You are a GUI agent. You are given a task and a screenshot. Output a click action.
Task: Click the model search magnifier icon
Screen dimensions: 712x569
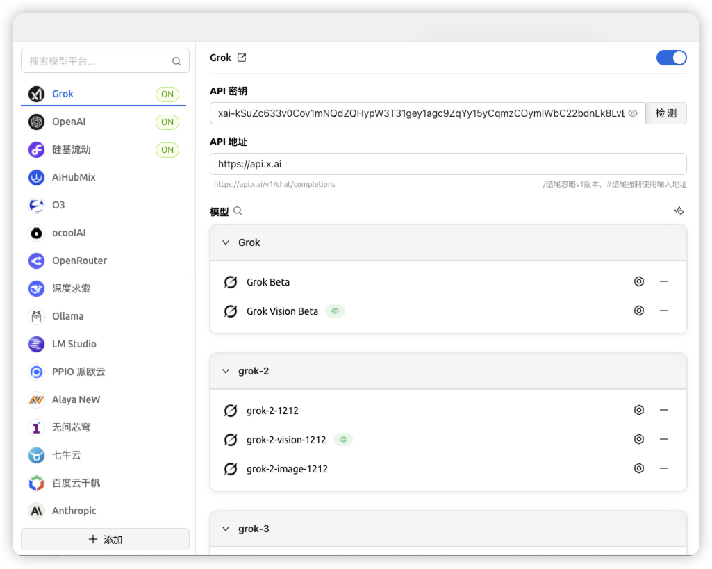coord(238,211)
